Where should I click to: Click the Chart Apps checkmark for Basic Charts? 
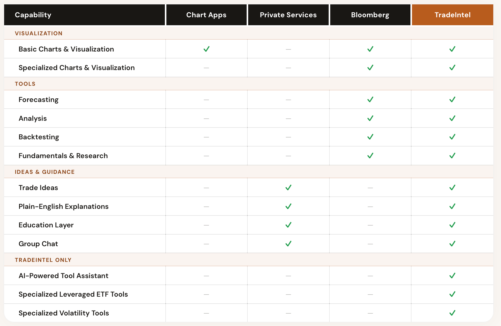pos(206,49)
